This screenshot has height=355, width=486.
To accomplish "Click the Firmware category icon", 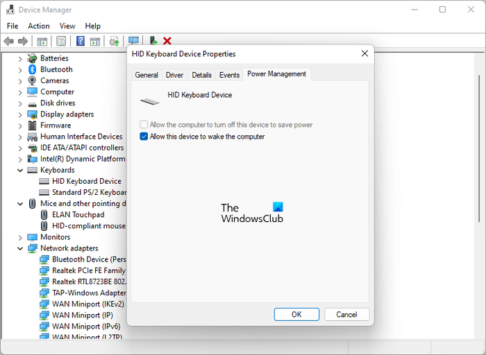I will coord(32,125).
